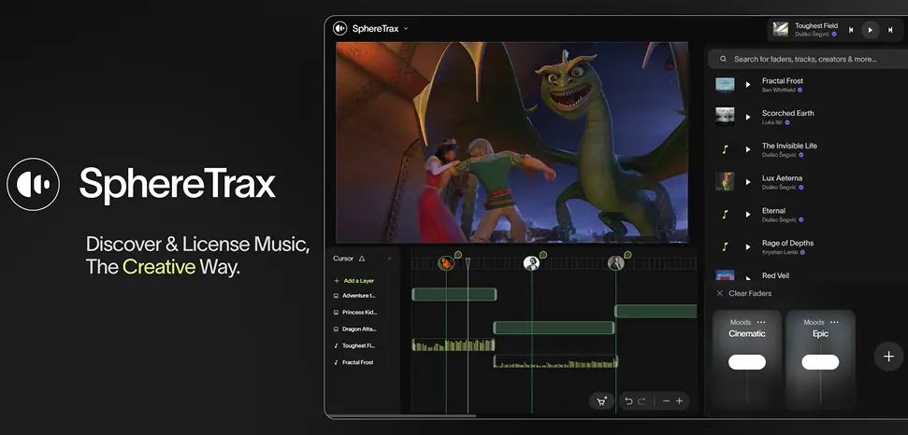Open the Scorched Earth cover thumbnail

(x=725, y=117)
